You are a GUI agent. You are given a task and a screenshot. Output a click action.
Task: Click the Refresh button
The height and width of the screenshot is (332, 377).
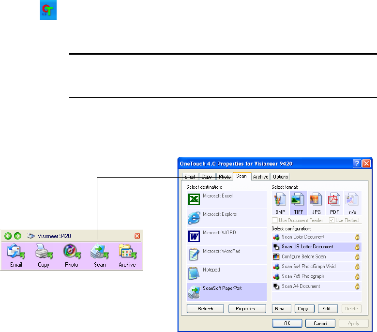[205, 309]
